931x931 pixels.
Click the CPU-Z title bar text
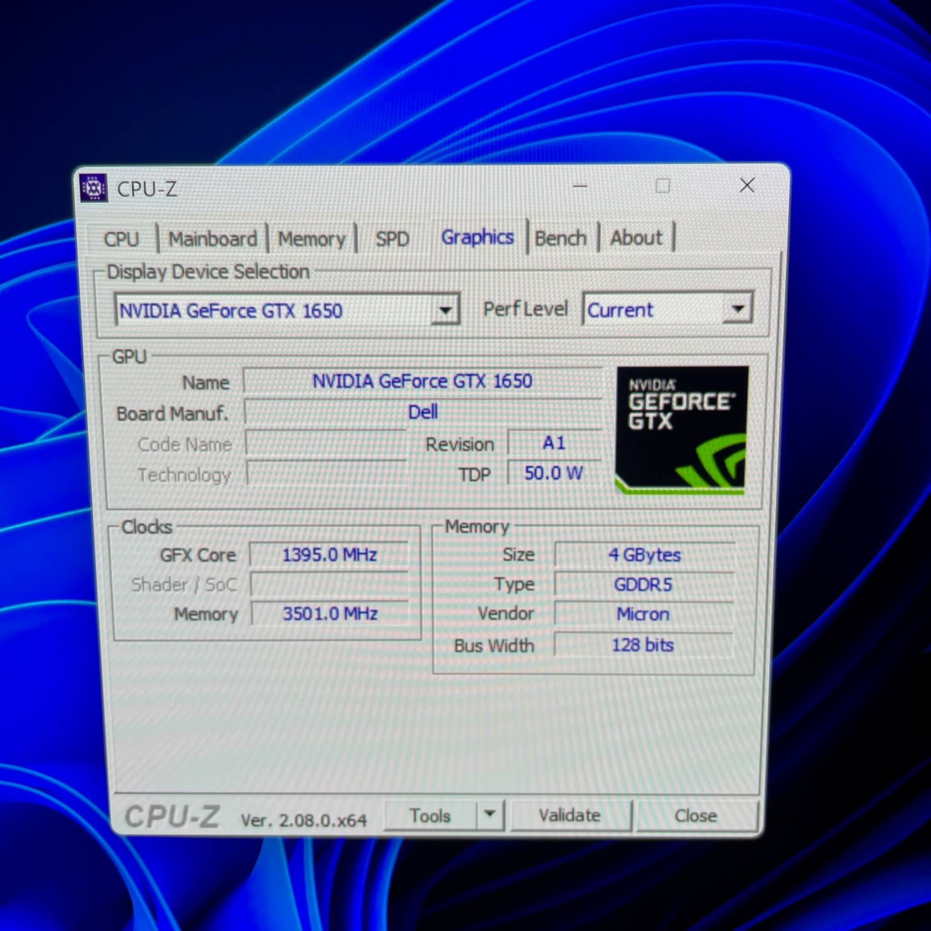click(x=147, y=190)
